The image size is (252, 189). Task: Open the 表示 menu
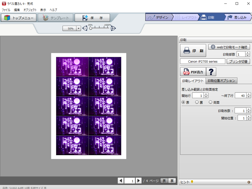(43, 10)
